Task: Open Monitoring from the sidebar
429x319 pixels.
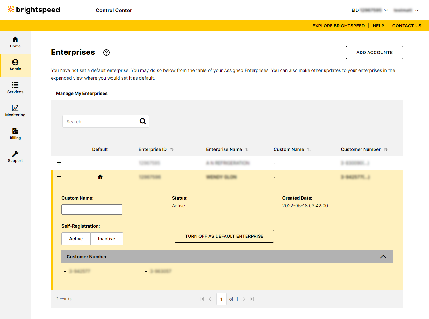Action: coord(15,111)
